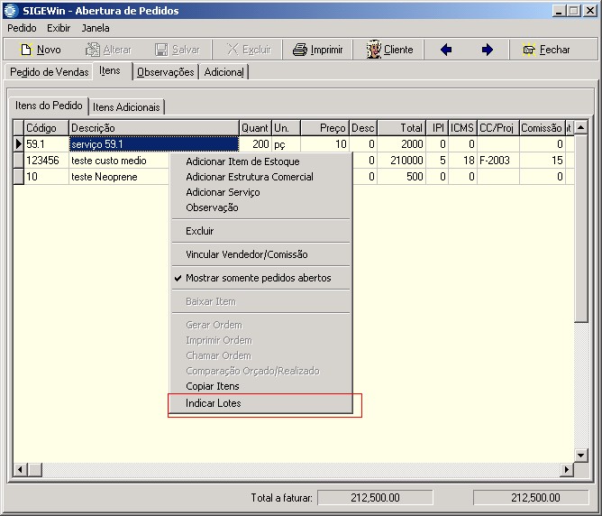Choose Adicionar Estrutura Comercial
Image resolution: width=602 pixels, height=516 pixels.
(261, 177)
